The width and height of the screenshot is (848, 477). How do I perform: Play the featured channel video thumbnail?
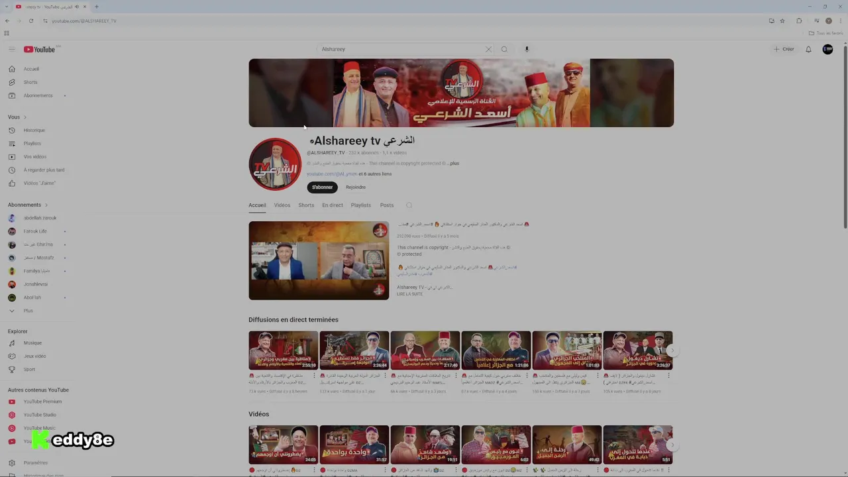point(319,260)
